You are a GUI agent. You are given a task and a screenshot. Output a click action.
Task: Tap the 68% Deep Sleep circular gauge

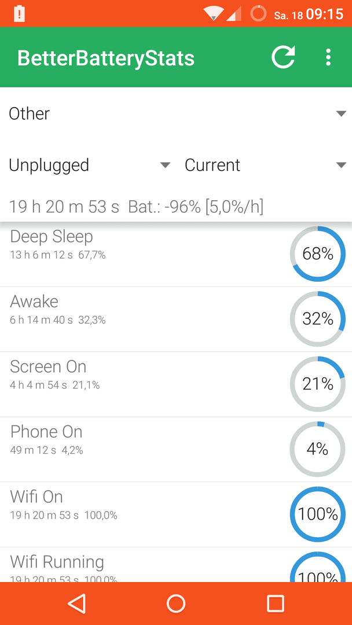(x=317, y=254)
